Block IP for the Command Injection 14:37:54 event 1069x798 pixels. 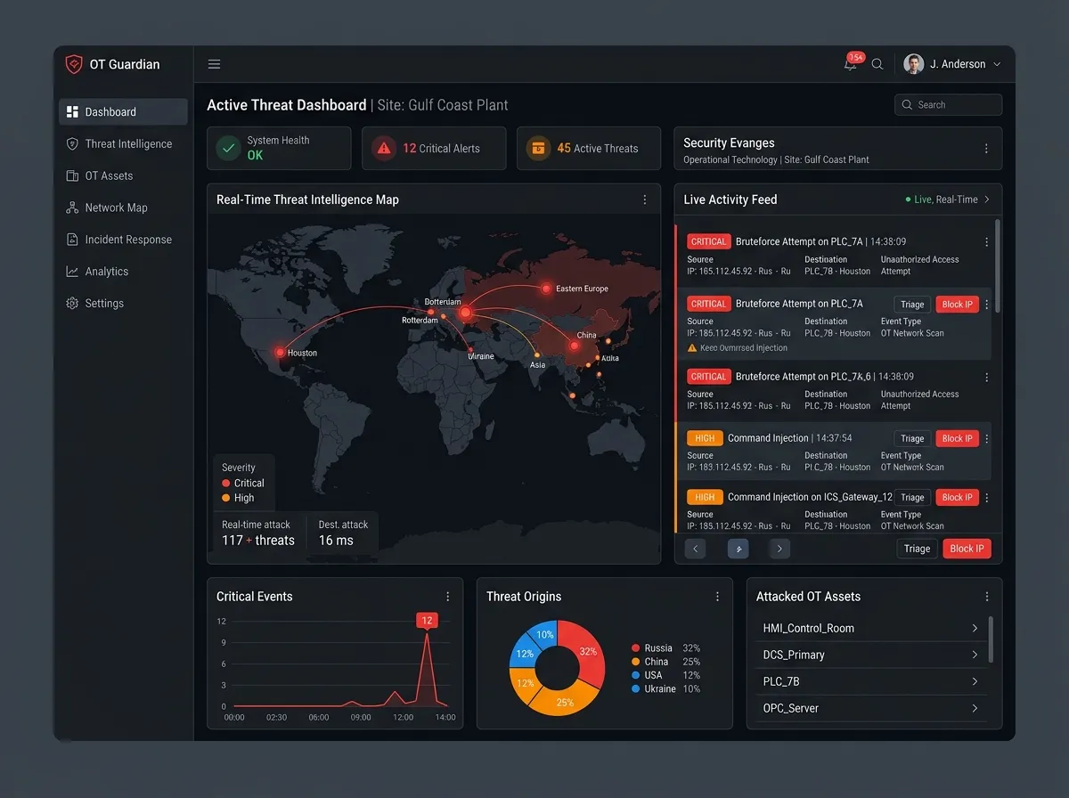958,438
